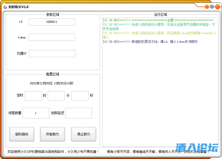Click the 酒入论坛 watermark logo
Screen dimensions: 222x159
(197, 148)
